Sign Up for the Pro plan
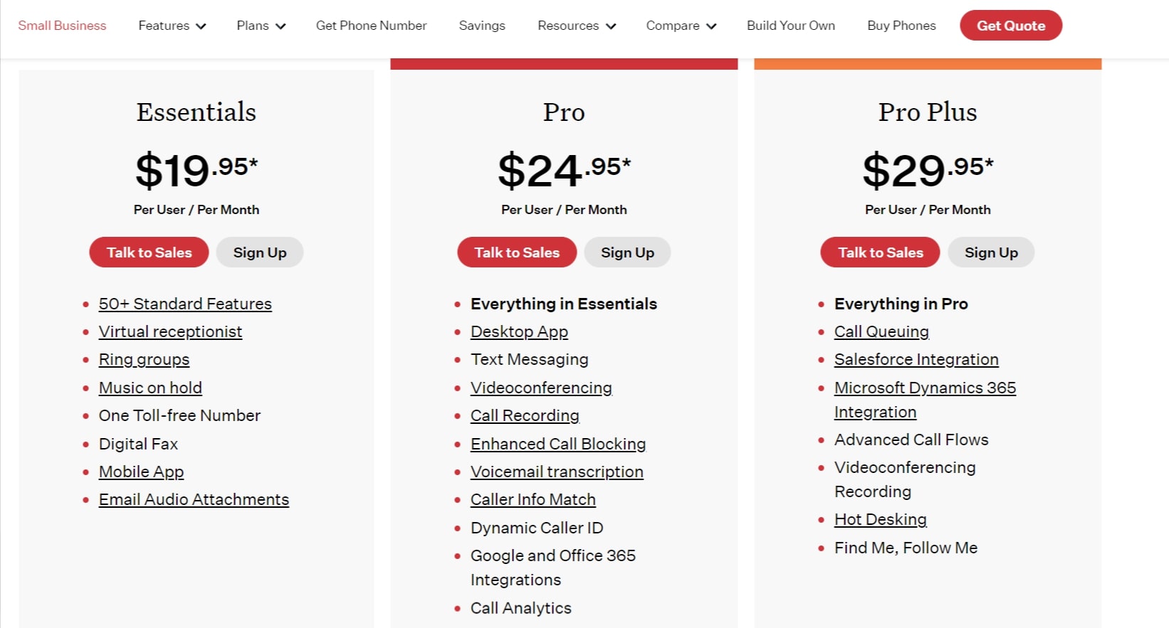The image size is (1169, 628). tap(627, 252)
